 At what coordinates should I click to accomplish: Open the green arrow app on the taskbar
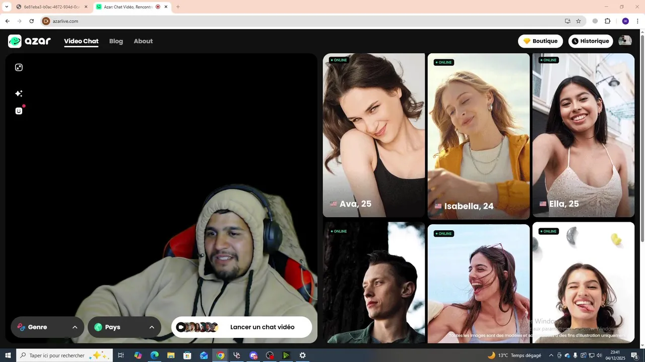(286, 355)
